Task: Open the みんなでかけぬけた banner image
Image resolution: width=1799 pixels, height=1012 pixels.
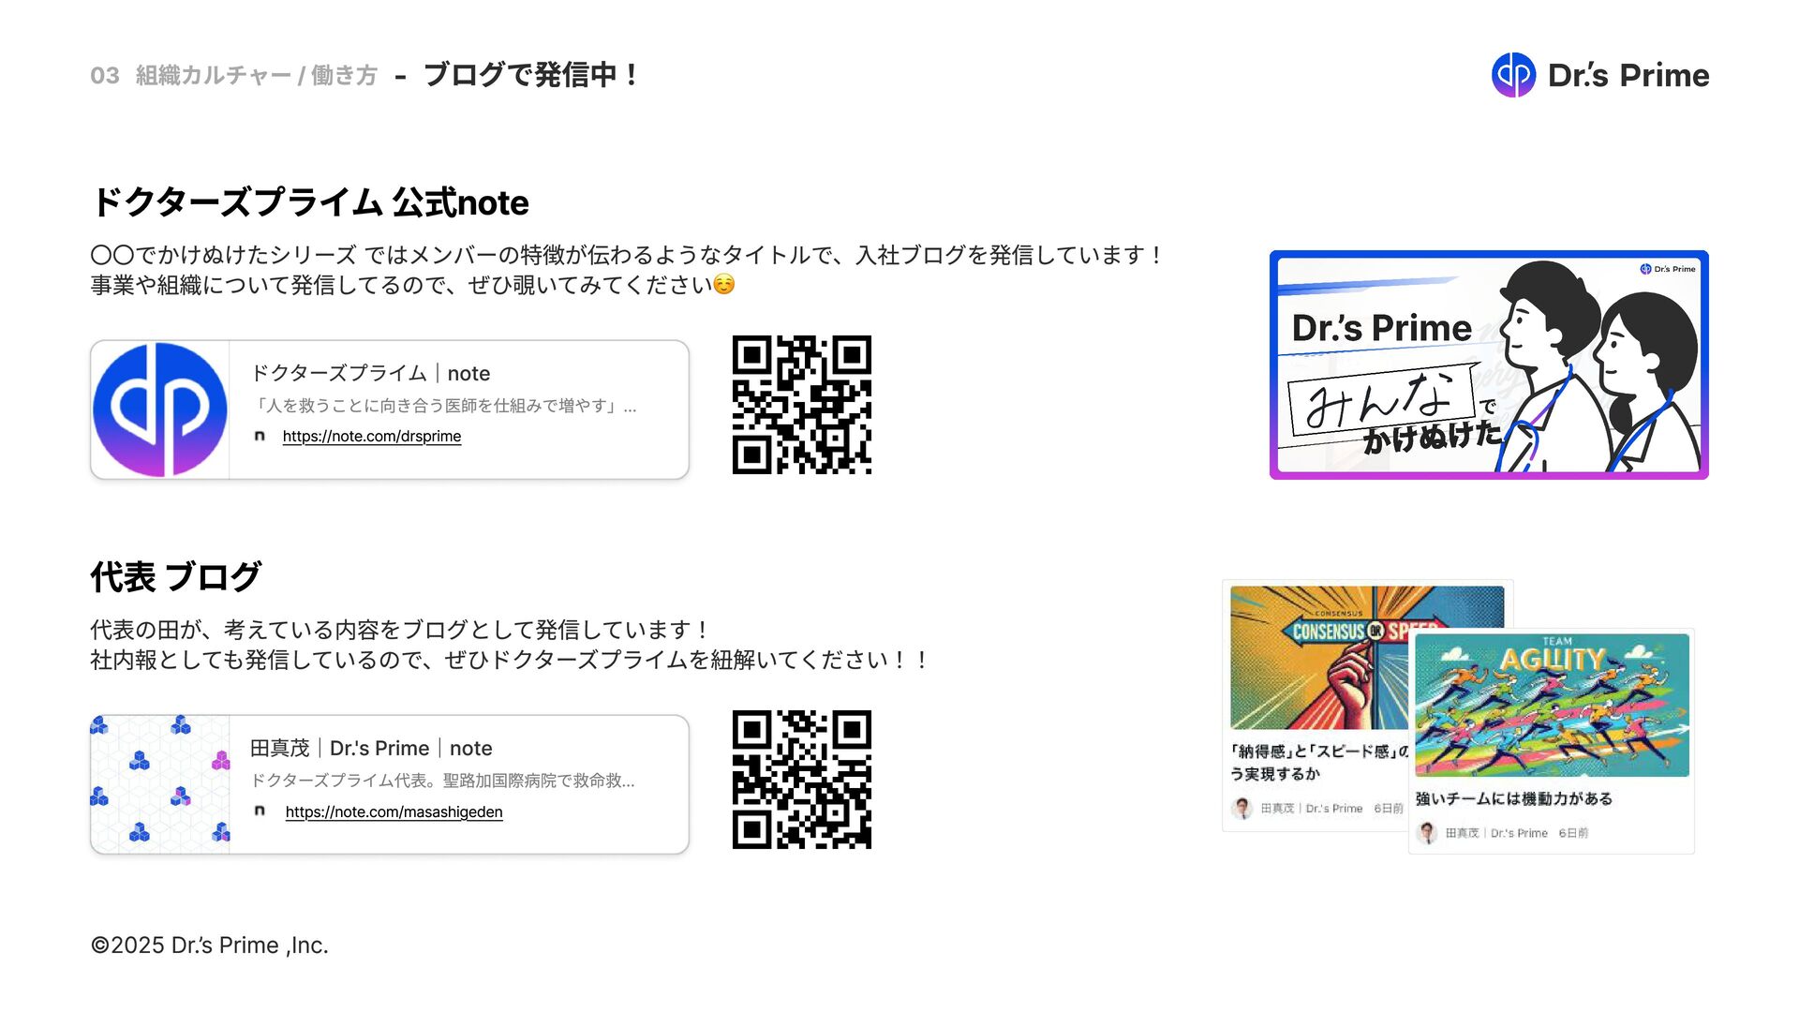Action: (x=1488, y=365)
